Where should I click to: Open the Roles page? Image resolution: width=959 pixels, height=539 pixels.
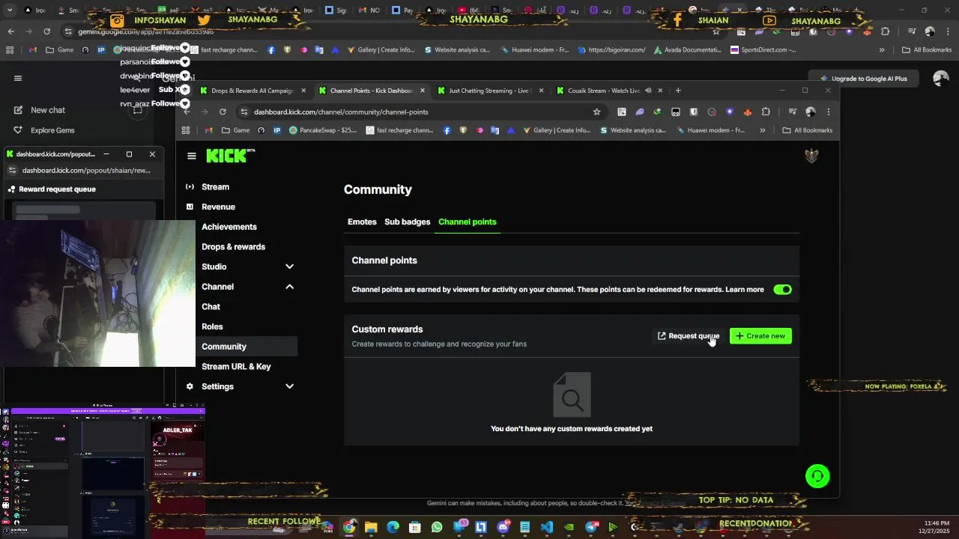point(212,326)
